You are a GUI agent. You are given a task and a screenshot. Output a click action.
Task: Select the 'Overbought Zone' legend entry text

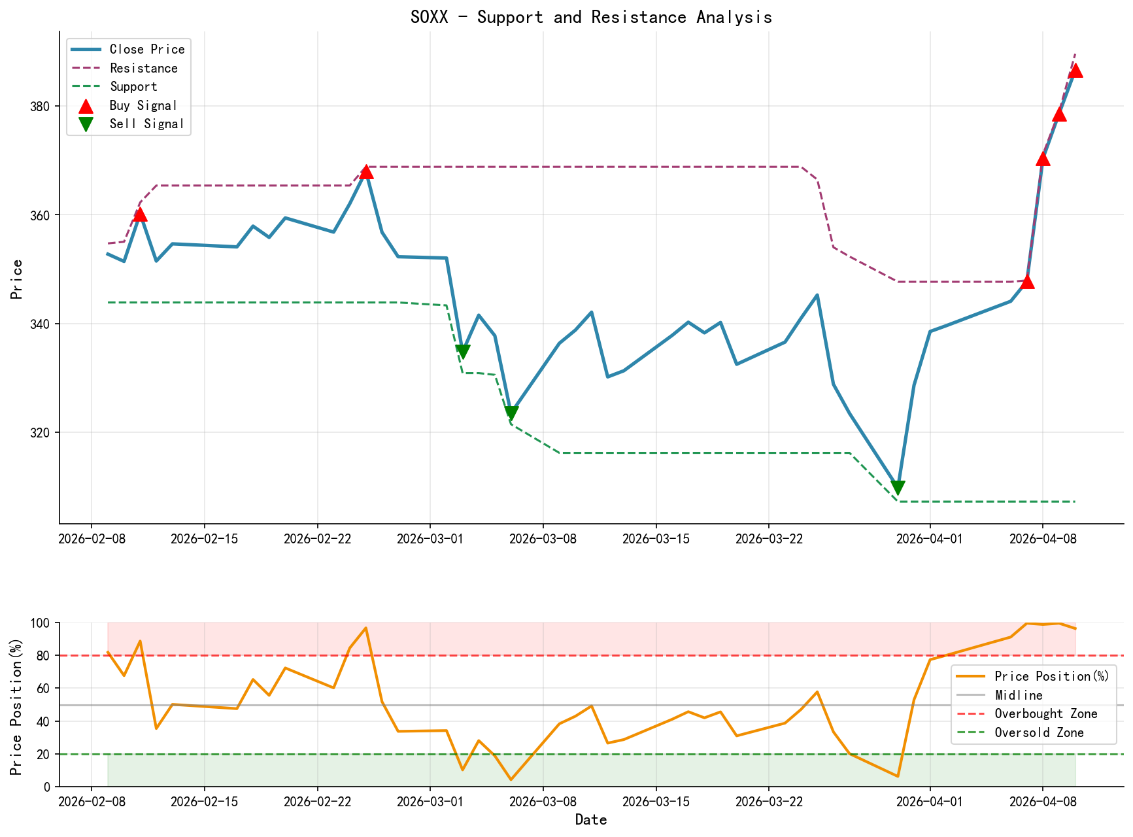(1046, 713)
